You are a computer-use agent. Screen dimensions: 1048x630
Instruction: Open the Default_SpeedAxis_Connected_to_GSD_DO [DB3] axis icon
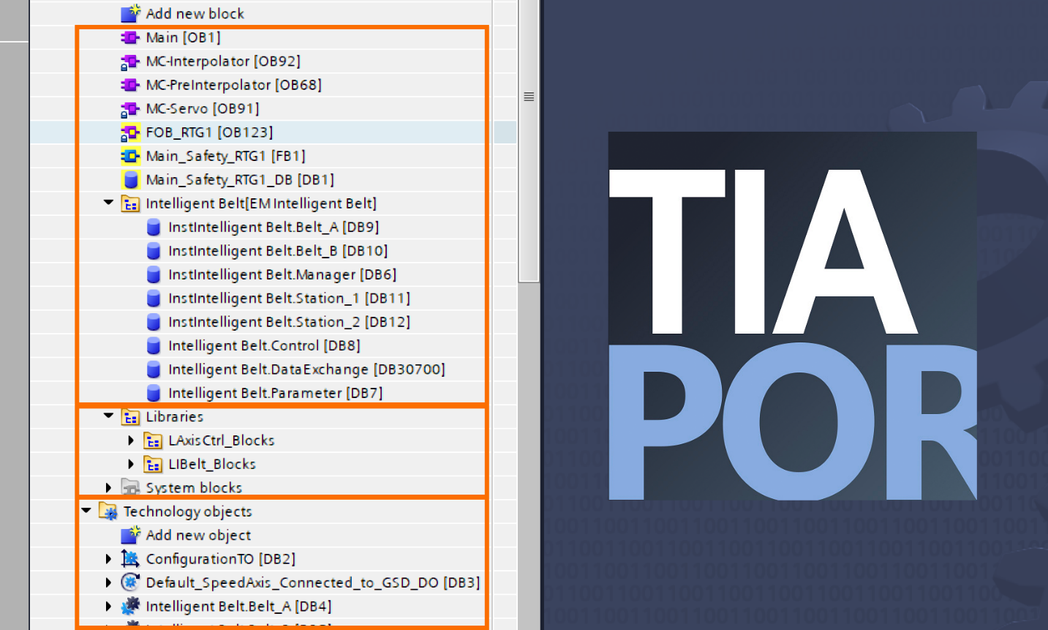129,582
